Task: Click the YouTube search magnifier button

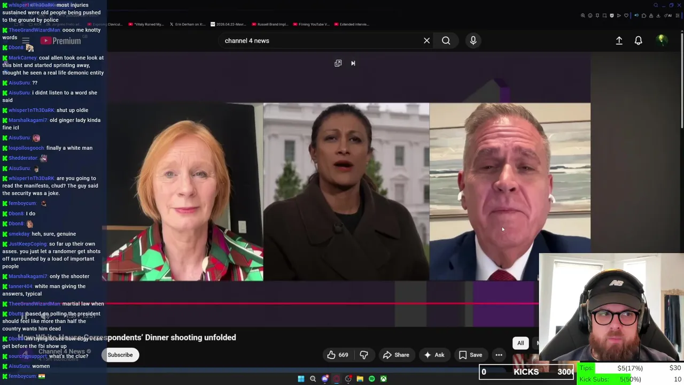Action: (x=446, y=41)
